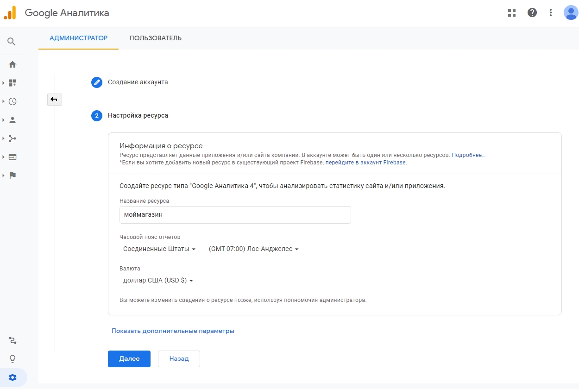Click the Информация о ресурсе heading
Viewport: 579px width, 389px height.
pos(161,146)
